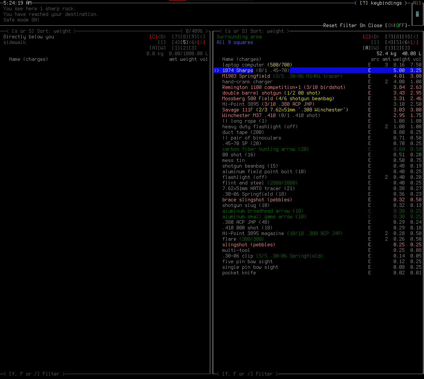
Task: Select the multi-tool row
Action: pos(318,250)
